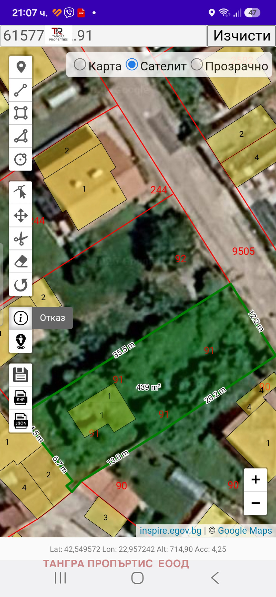Tap the parcel label 244

tap(159, 190)
